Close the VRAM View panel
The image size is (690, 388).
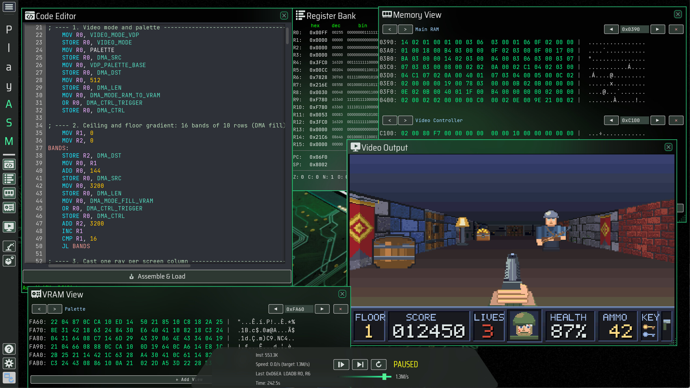pyautogui.click(x=342, y=294)
